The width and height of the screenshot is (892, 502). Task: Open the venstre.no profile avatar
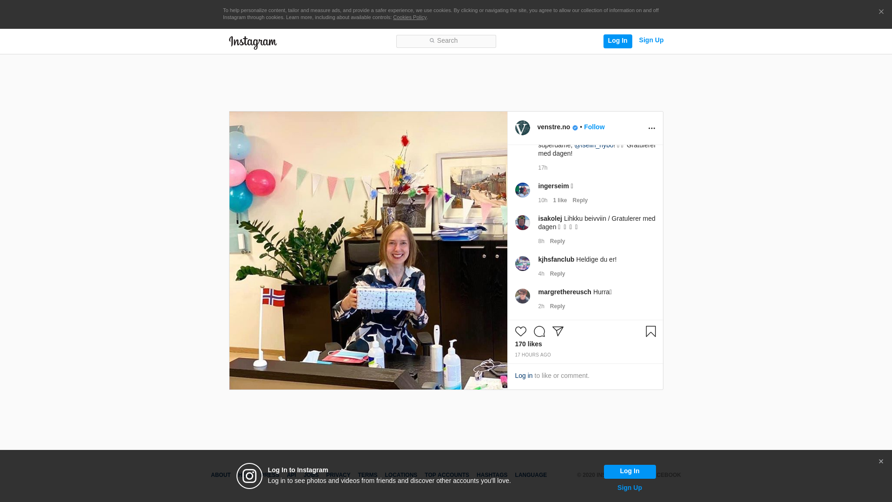(522, 128)
